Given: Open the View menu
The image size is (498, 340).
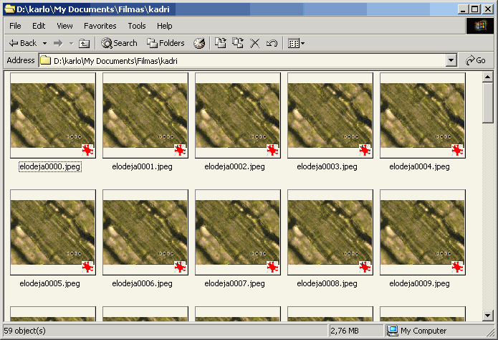Looking at the screenshot, I should pos(64,26).
